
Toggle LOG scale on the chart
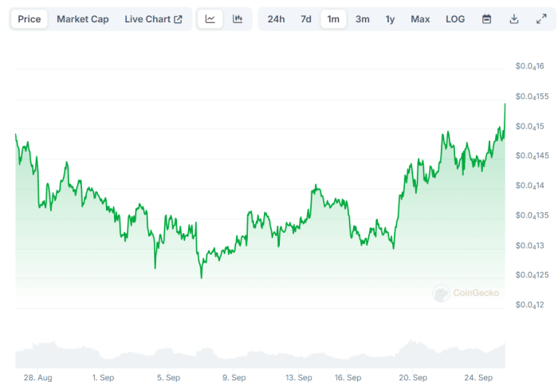pyautogui.click(x=455, y=19)
